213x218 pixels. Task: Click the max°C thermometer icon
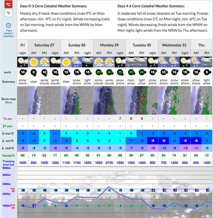pos(3,133)
